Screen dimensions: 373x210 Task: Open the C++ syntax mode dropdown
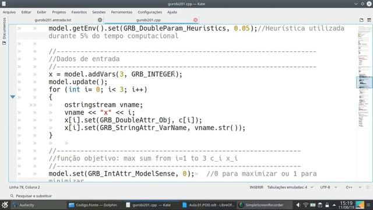coord(354,187)
